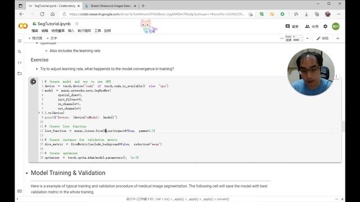Close the Breast Ultrasound Images tab
The image size is (360, 202).
[x=135, y=6]
